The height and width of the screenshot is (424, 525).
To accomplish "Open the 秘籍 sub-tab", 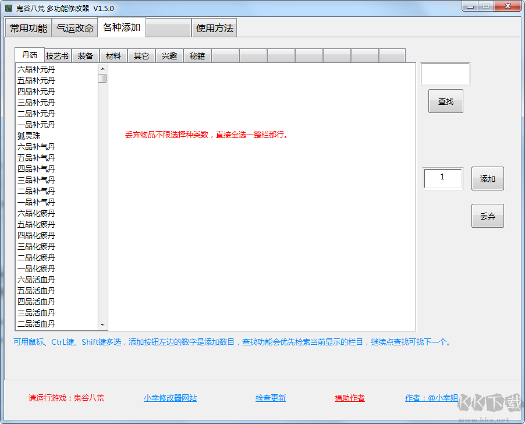I will click(197, 56).
